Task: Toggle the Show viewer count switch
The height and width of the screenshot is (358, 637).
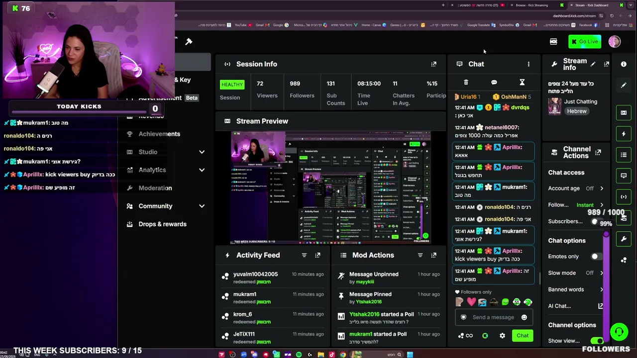Action: 597,341
